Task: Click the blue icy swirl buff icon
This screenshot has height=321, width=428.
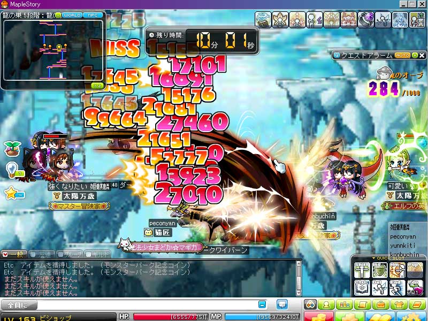Action: pos(400,20)
